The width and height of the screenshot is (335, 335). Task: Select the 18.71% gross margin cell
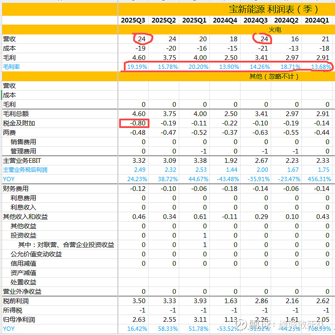pos(290,67)
